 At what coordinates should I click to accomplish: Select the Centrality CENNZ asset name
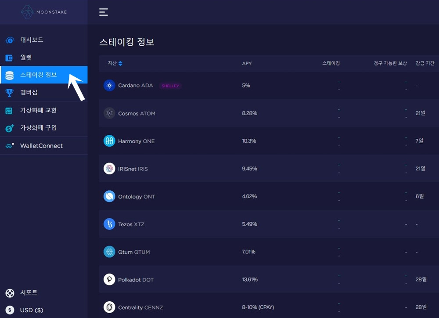coord(140,307)
